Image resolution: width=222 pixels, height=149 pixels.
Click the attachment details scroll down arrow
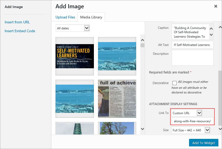[x=220, y=129]
